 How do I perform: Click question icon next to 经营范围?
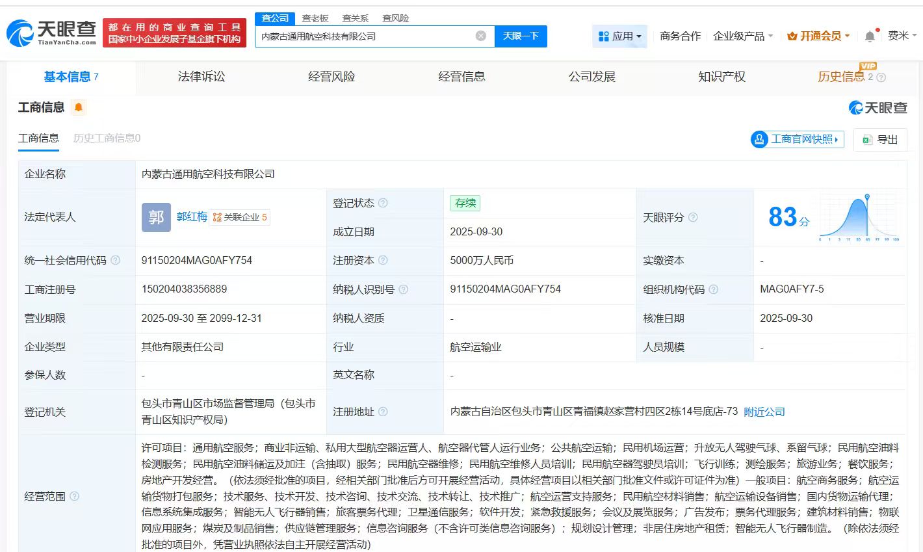(74, 496)
